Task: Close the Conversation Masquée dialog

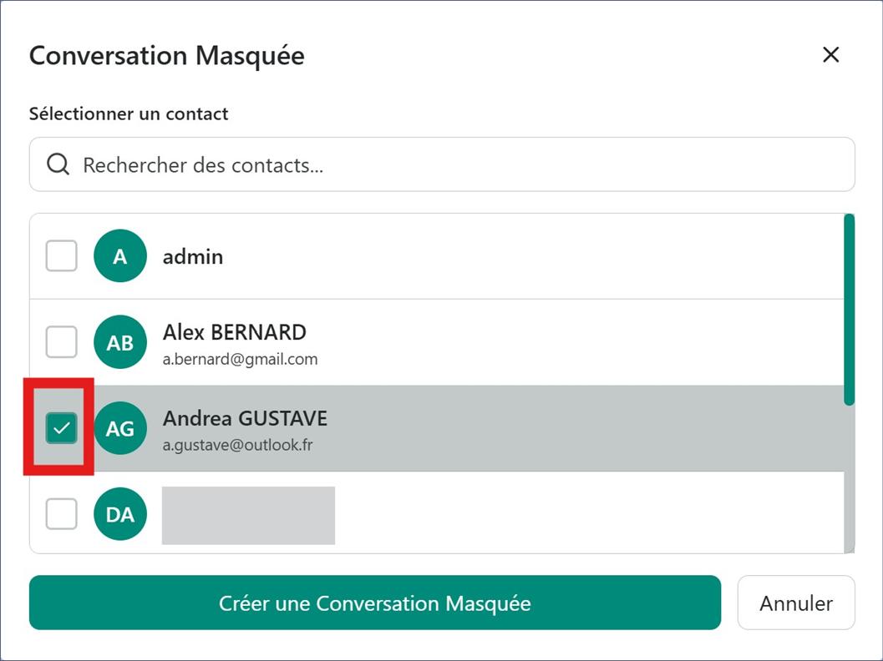Action: [x=830, y=54]
